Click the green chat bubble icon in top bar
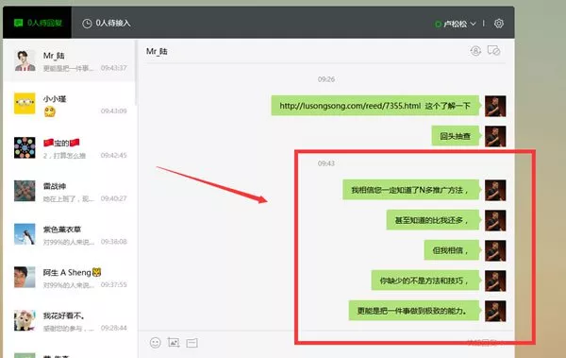 [18, 24]
